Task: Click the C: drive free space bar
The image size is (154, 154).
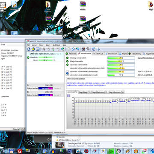Action: 45,89
